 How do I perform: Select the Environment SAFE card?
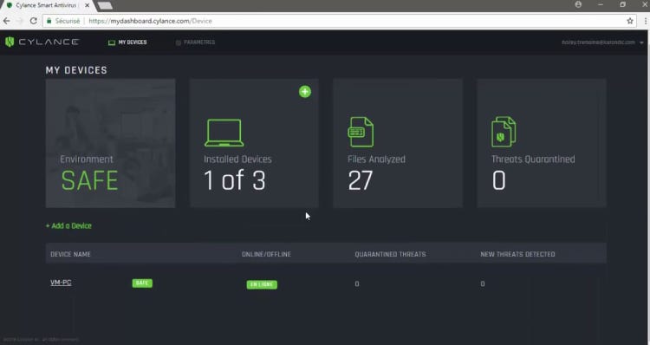[x=110, y=143]
